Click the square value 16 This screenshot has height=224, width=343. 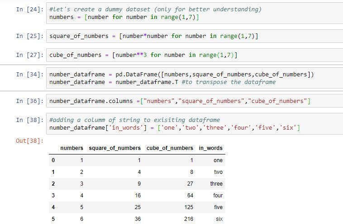138,196
